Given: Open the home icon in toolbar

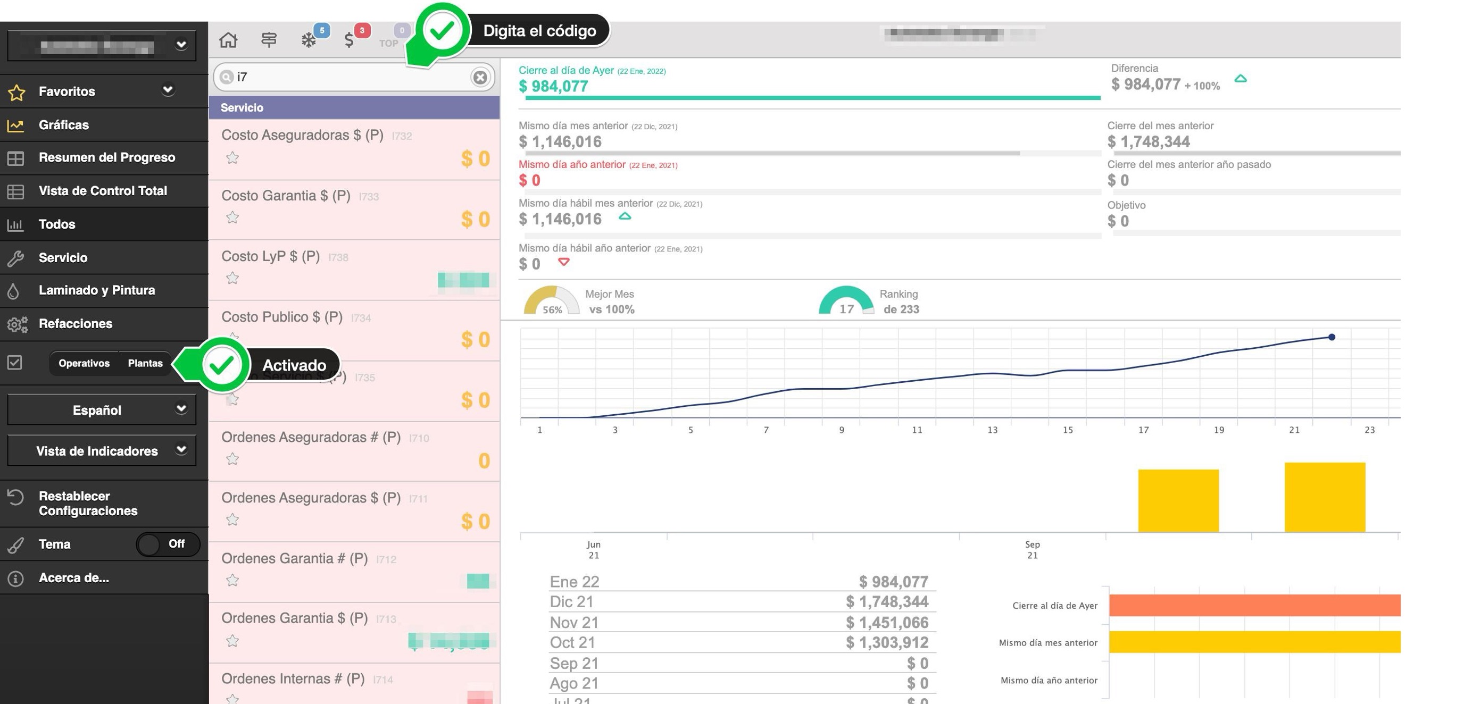Looking at the screenshot, I should tap(228, 40).
